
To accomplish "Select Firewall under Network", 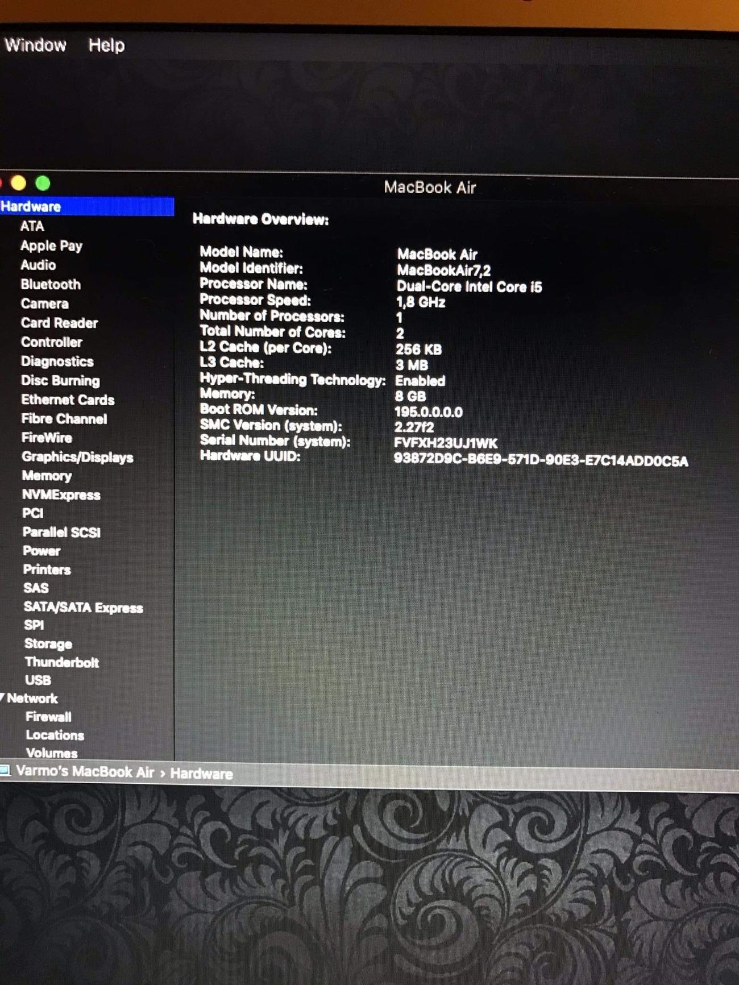I will (48, 717).
